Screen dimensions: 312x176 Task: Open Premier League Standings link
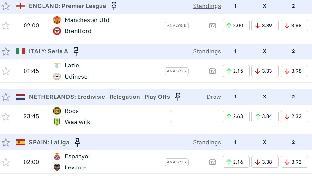(x=207, y=6)
